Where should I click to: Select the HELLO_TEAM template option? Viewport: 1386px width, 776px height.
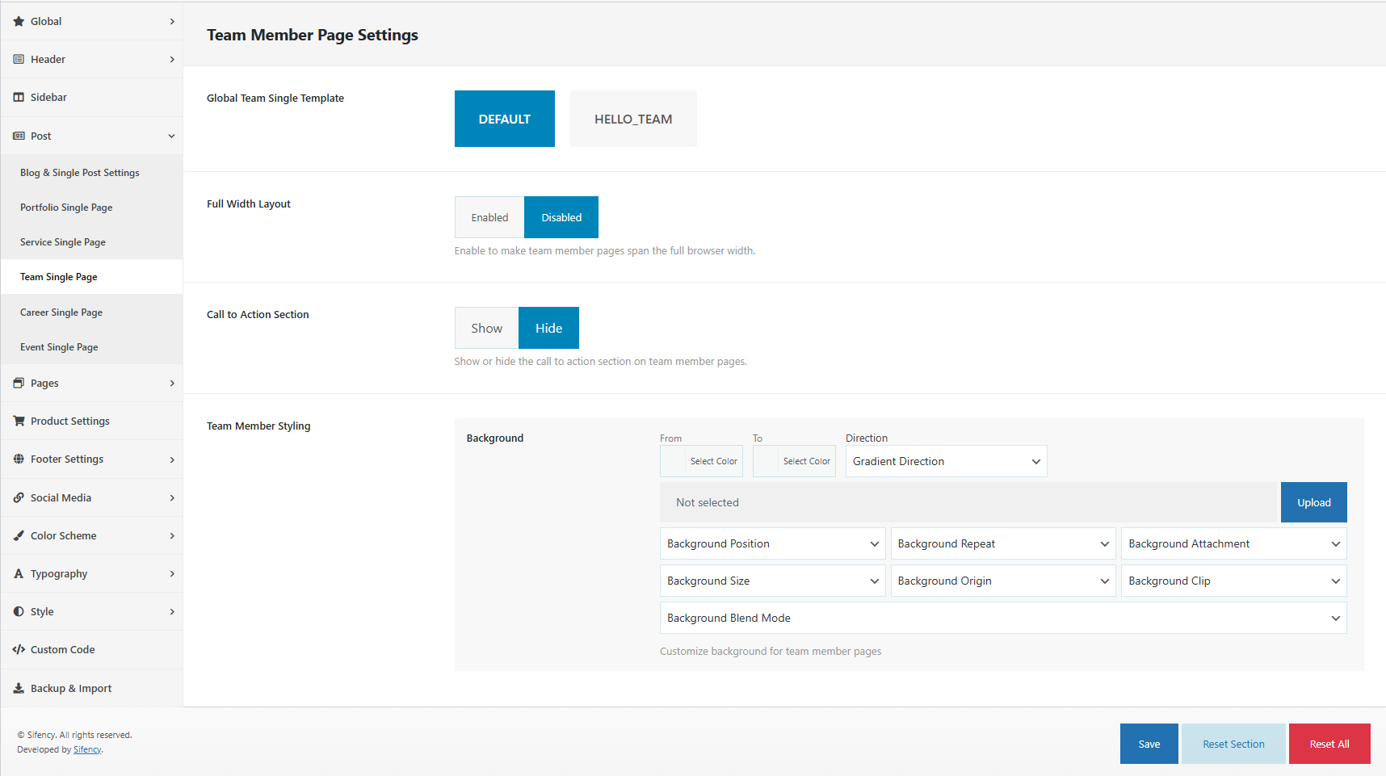633,120
